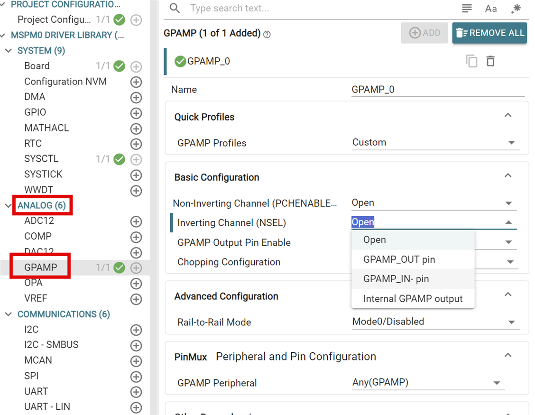Image resolution: width=535 pixels, height=415 pixels.
Task: Click the search magnifier icon
Action: (175, 8)
